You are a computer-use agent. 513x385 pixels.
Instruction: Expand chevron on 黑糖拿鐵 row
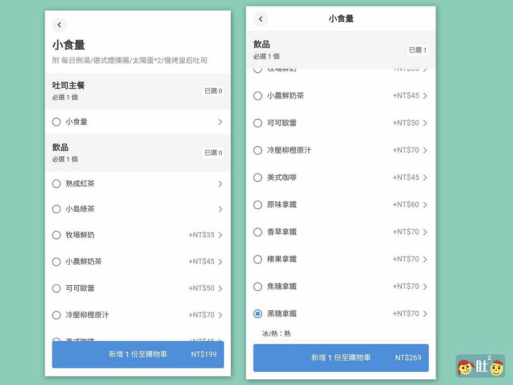tap(425, 314)
